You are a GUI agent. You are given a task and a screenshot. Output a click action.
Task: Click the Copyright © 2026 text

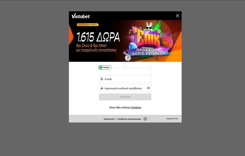click(172, 119)
